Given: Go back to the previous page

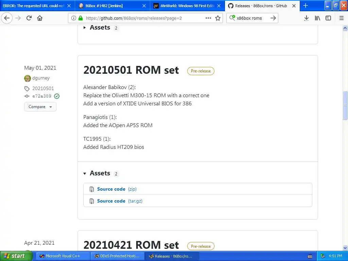Looking at the screenshot, I should [x=7, y=18].
